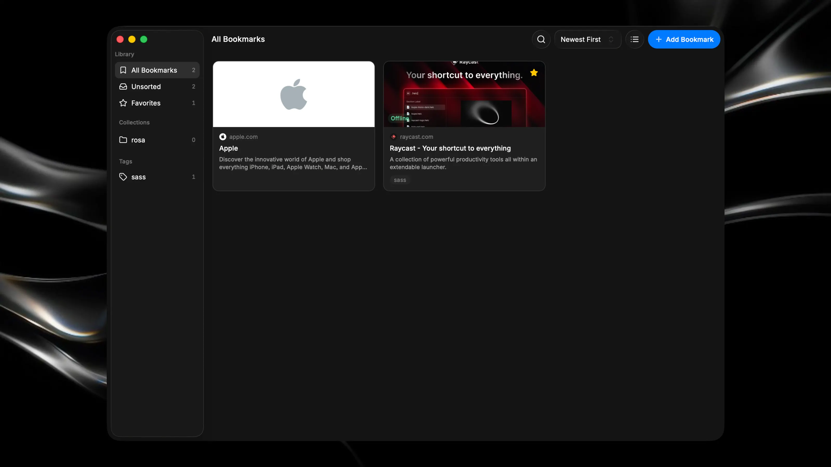Click the Offline badge on Raycast thumbnail
Image resolution: width=831 pixels, height=467 pixels.
399,118
